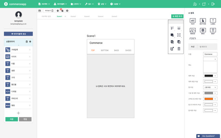The image size is (221, 138).
Task: Click the round globe icon in toolbar
Action: click(x=67, y=11)
